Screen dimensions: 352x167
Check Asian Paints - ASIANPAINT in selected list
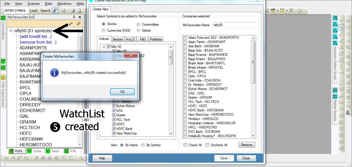click(185, 42)
